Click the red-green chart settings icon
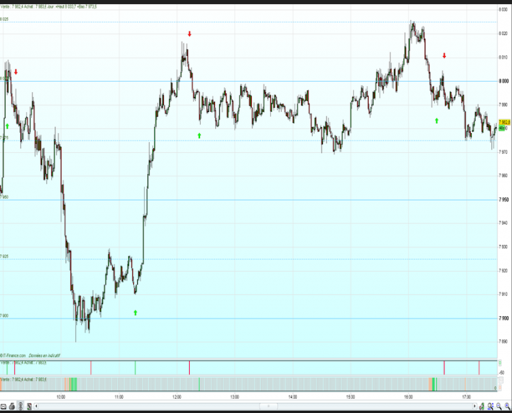Screen dimensions: 512x413 29,406
